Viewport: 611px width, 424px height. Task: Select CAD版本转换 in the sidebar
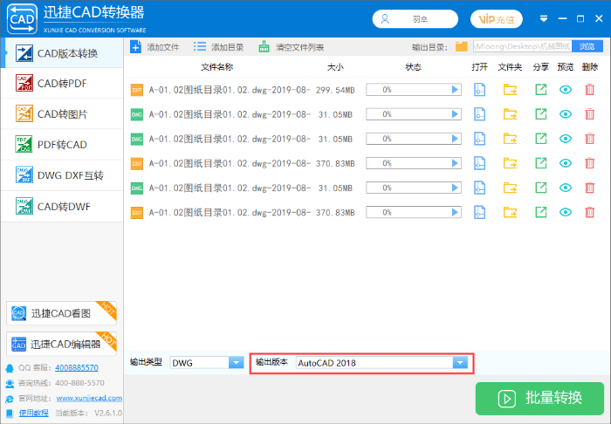[62, 53]
